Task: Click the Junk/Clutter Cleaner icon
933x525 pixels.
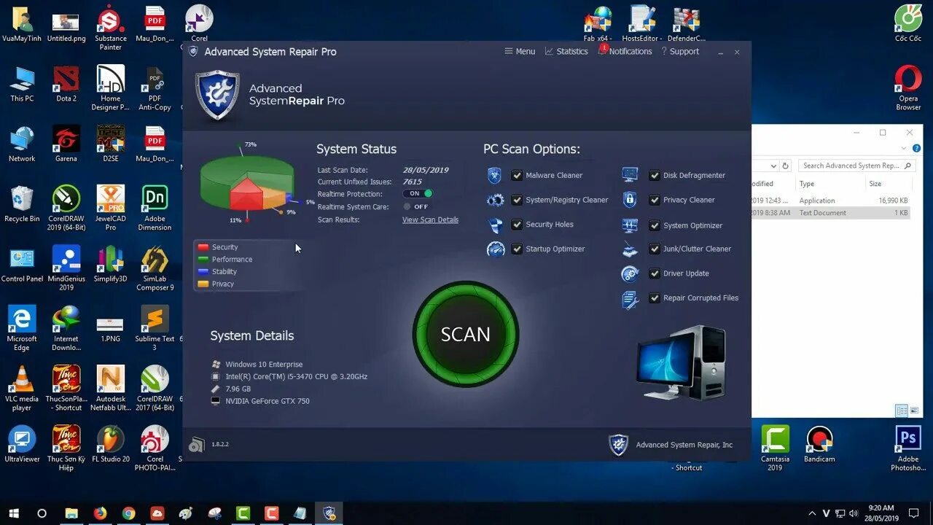Action: coord(631,249)
